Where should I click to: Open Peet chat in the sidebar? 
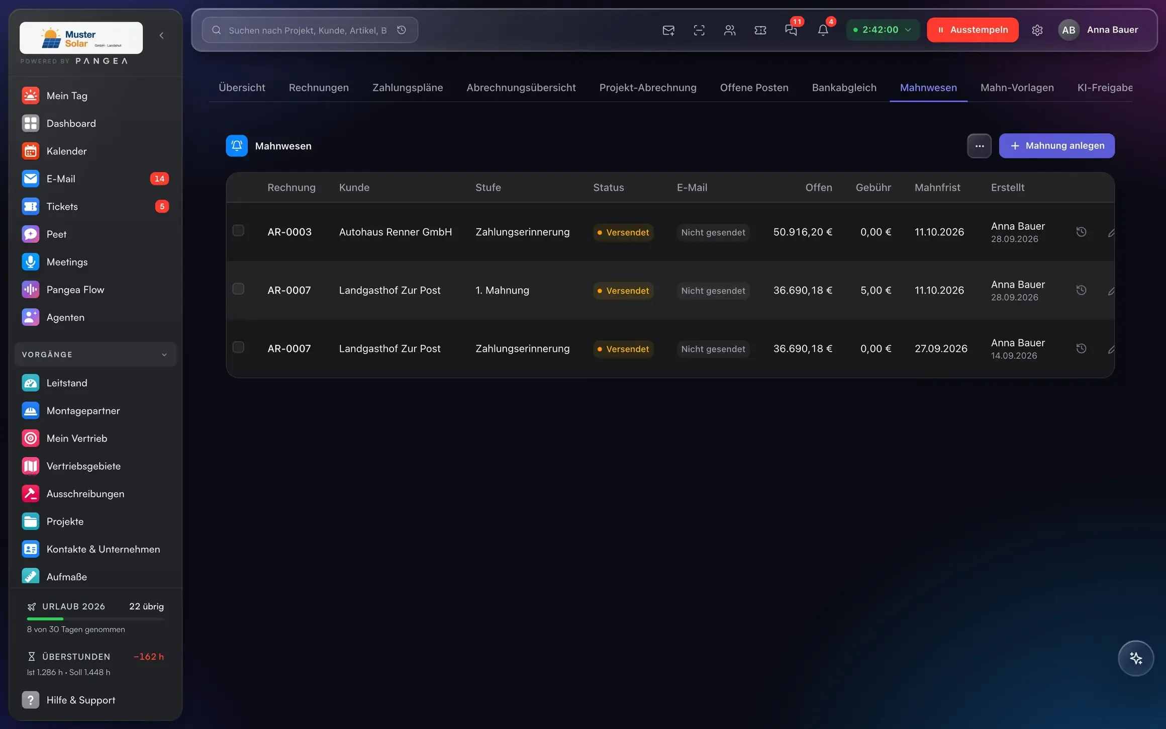point(95,234)
